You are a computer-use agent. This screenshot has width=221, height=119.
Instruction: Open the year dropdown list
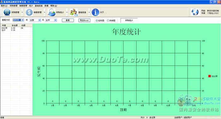pyautogui.click(x=39, y=20)
